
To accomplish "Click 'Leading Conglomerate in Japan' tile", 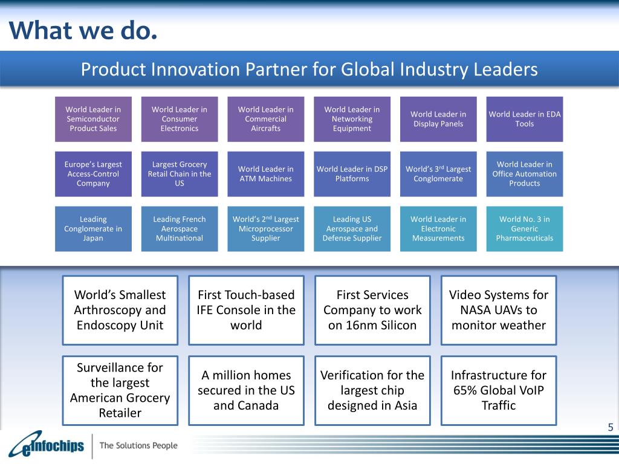I will click(93, 229).
